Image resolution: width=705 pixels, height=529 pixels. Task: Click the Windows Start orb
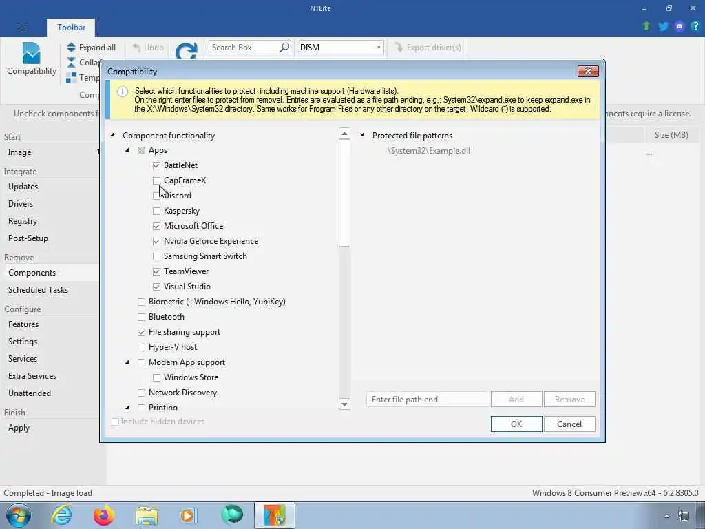point(18,515)
